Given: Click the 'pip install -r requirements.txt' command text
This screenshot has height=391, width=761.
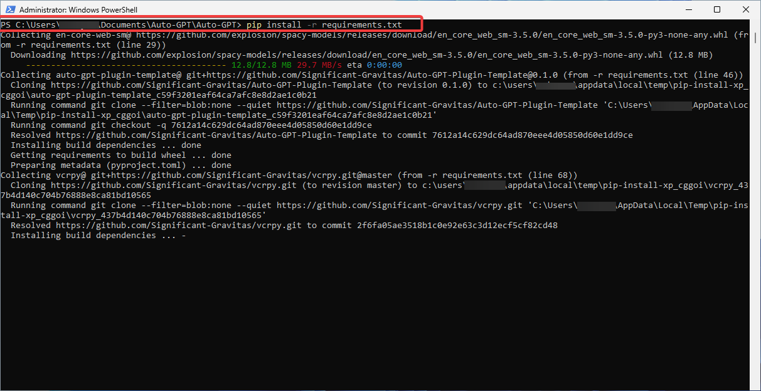Looking at the screenshot, I should 324,25.
